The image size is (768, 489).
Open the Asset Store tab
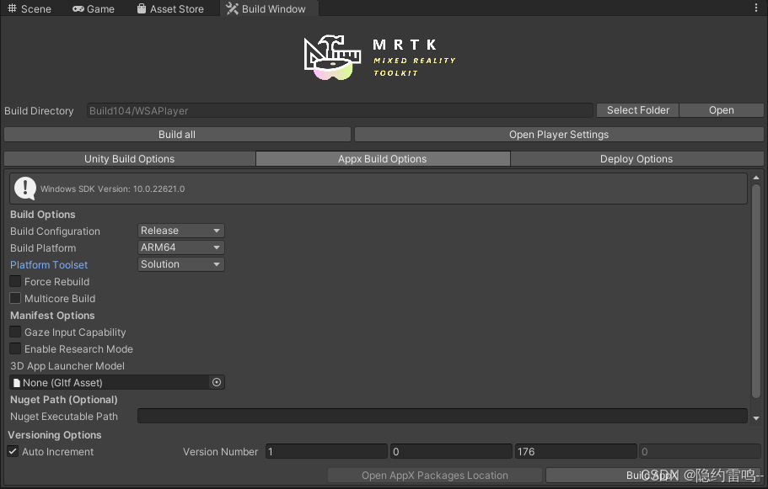[x=170, y=8]
